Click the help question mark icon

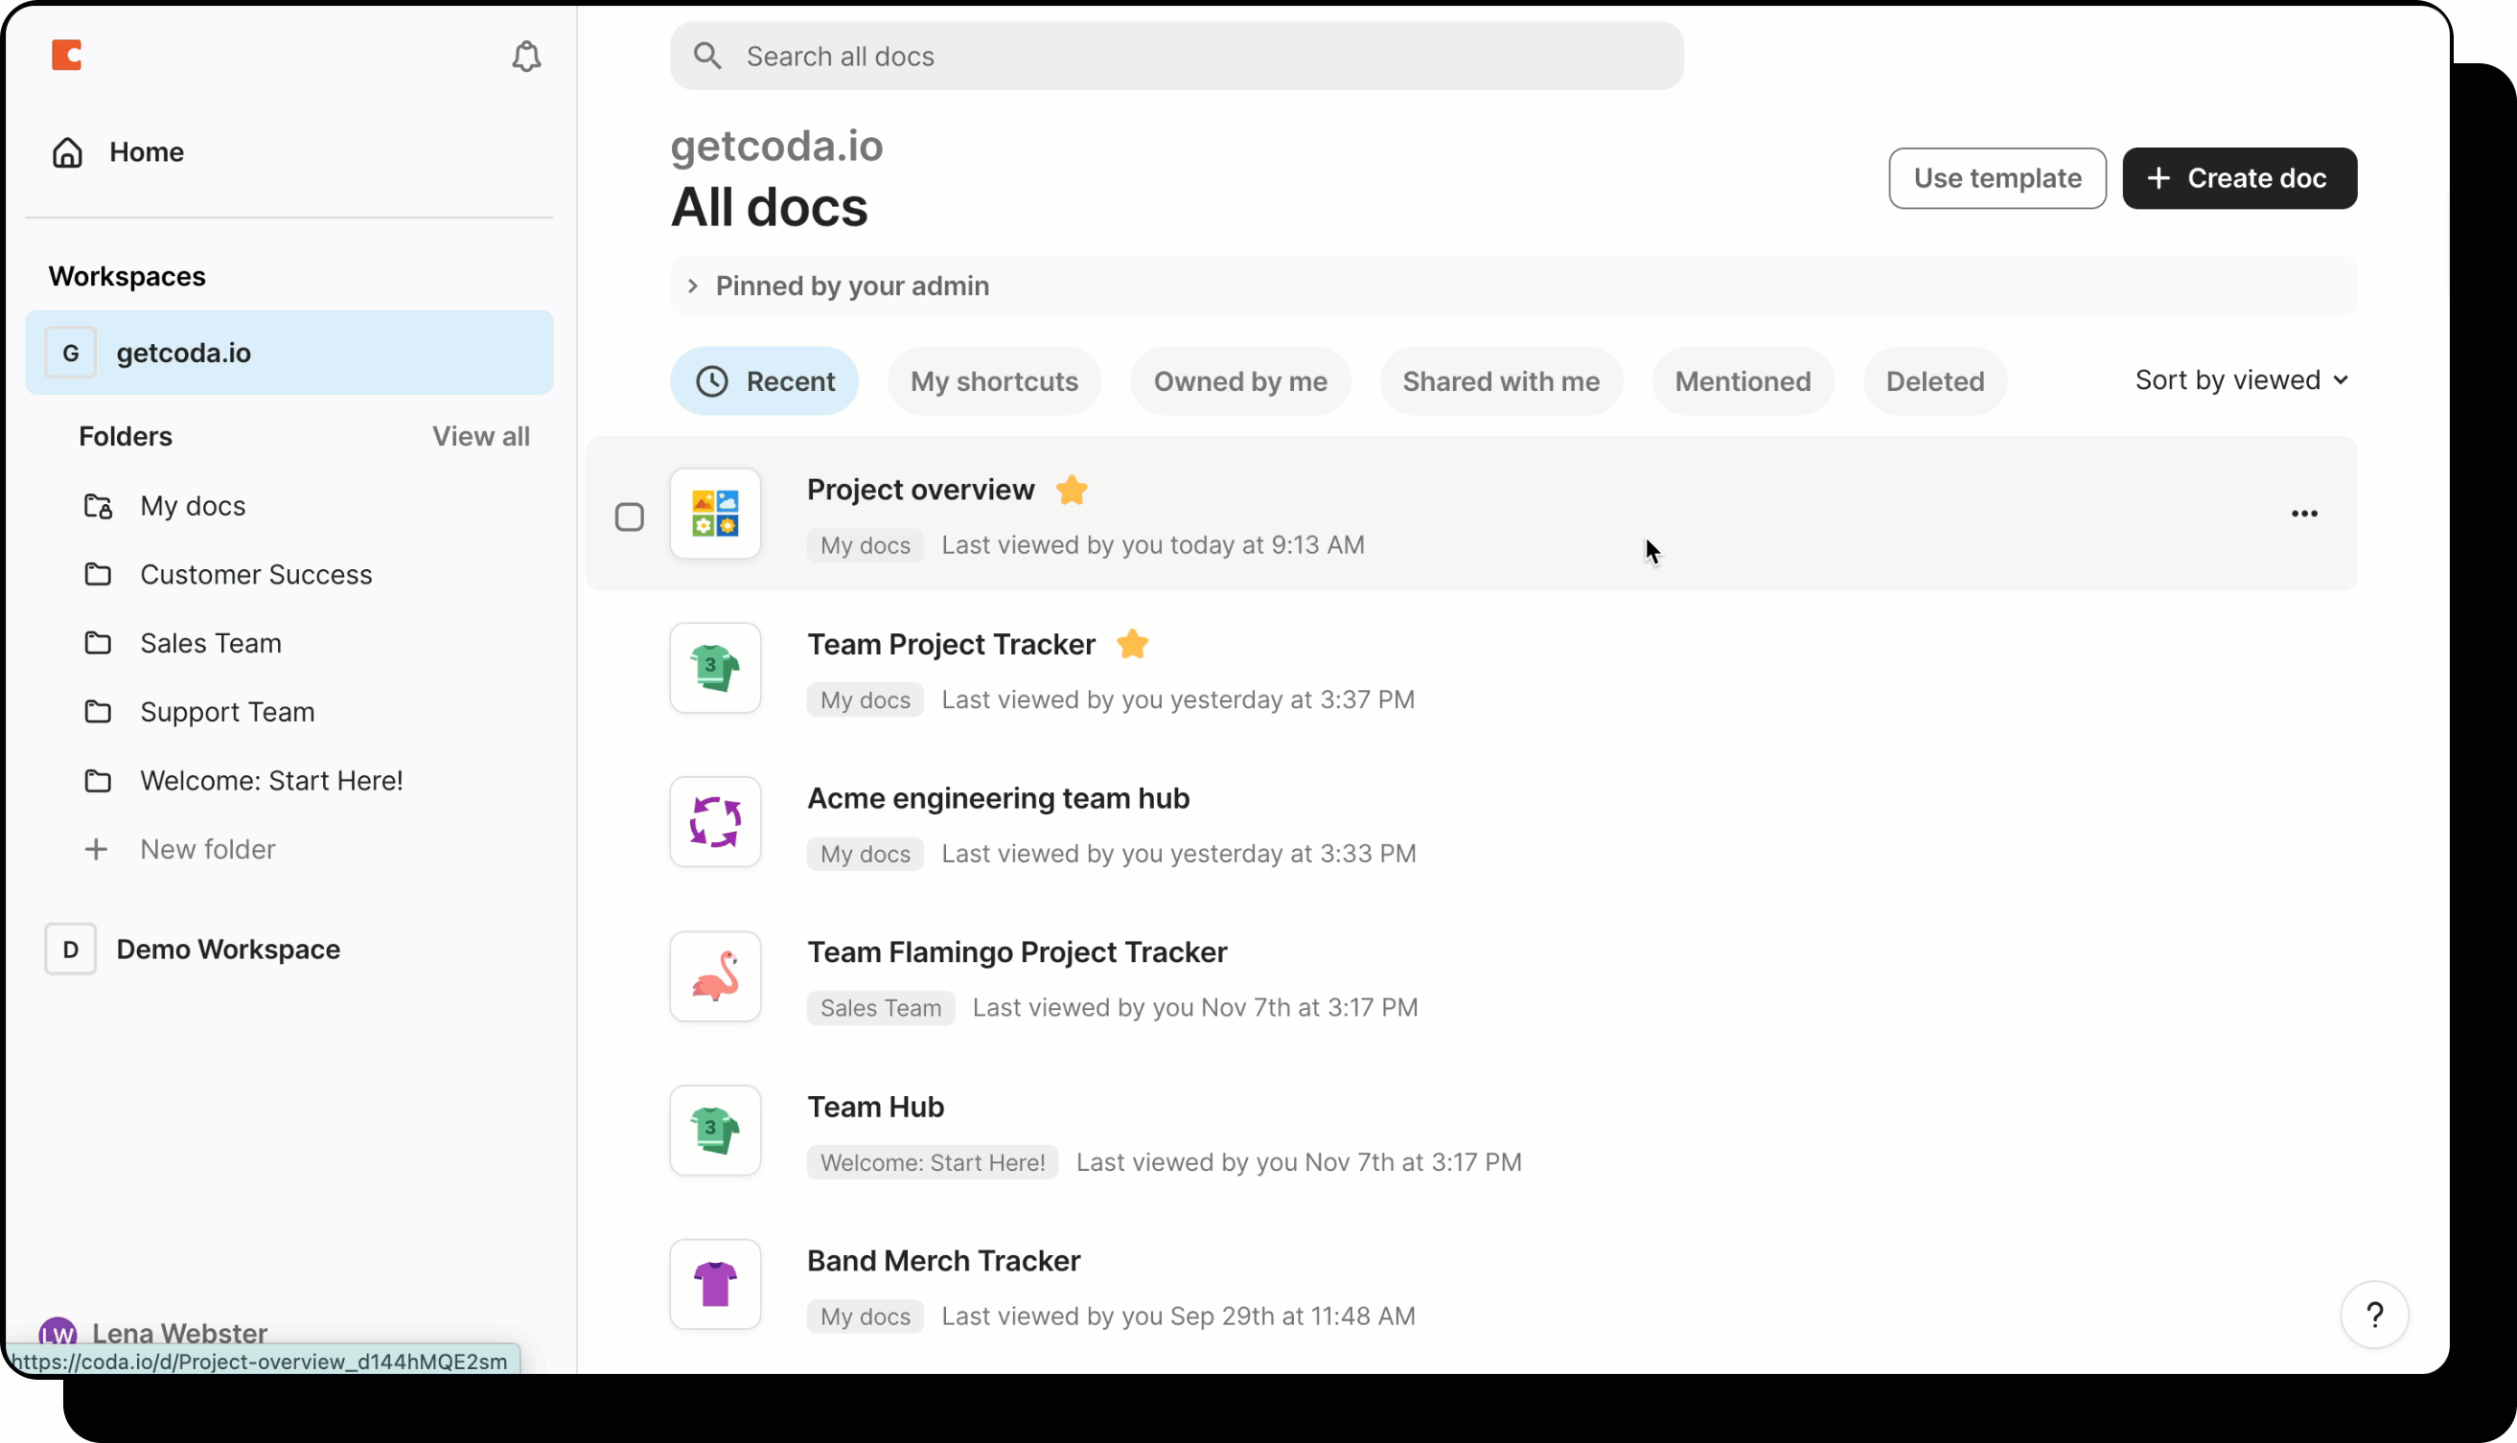2375,1316
